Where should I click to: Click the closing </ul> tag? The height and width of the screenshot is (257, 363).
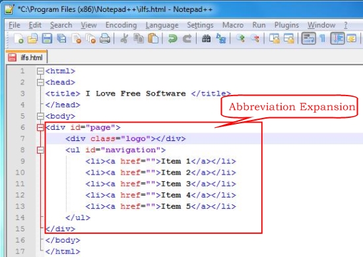pos(78,217)
